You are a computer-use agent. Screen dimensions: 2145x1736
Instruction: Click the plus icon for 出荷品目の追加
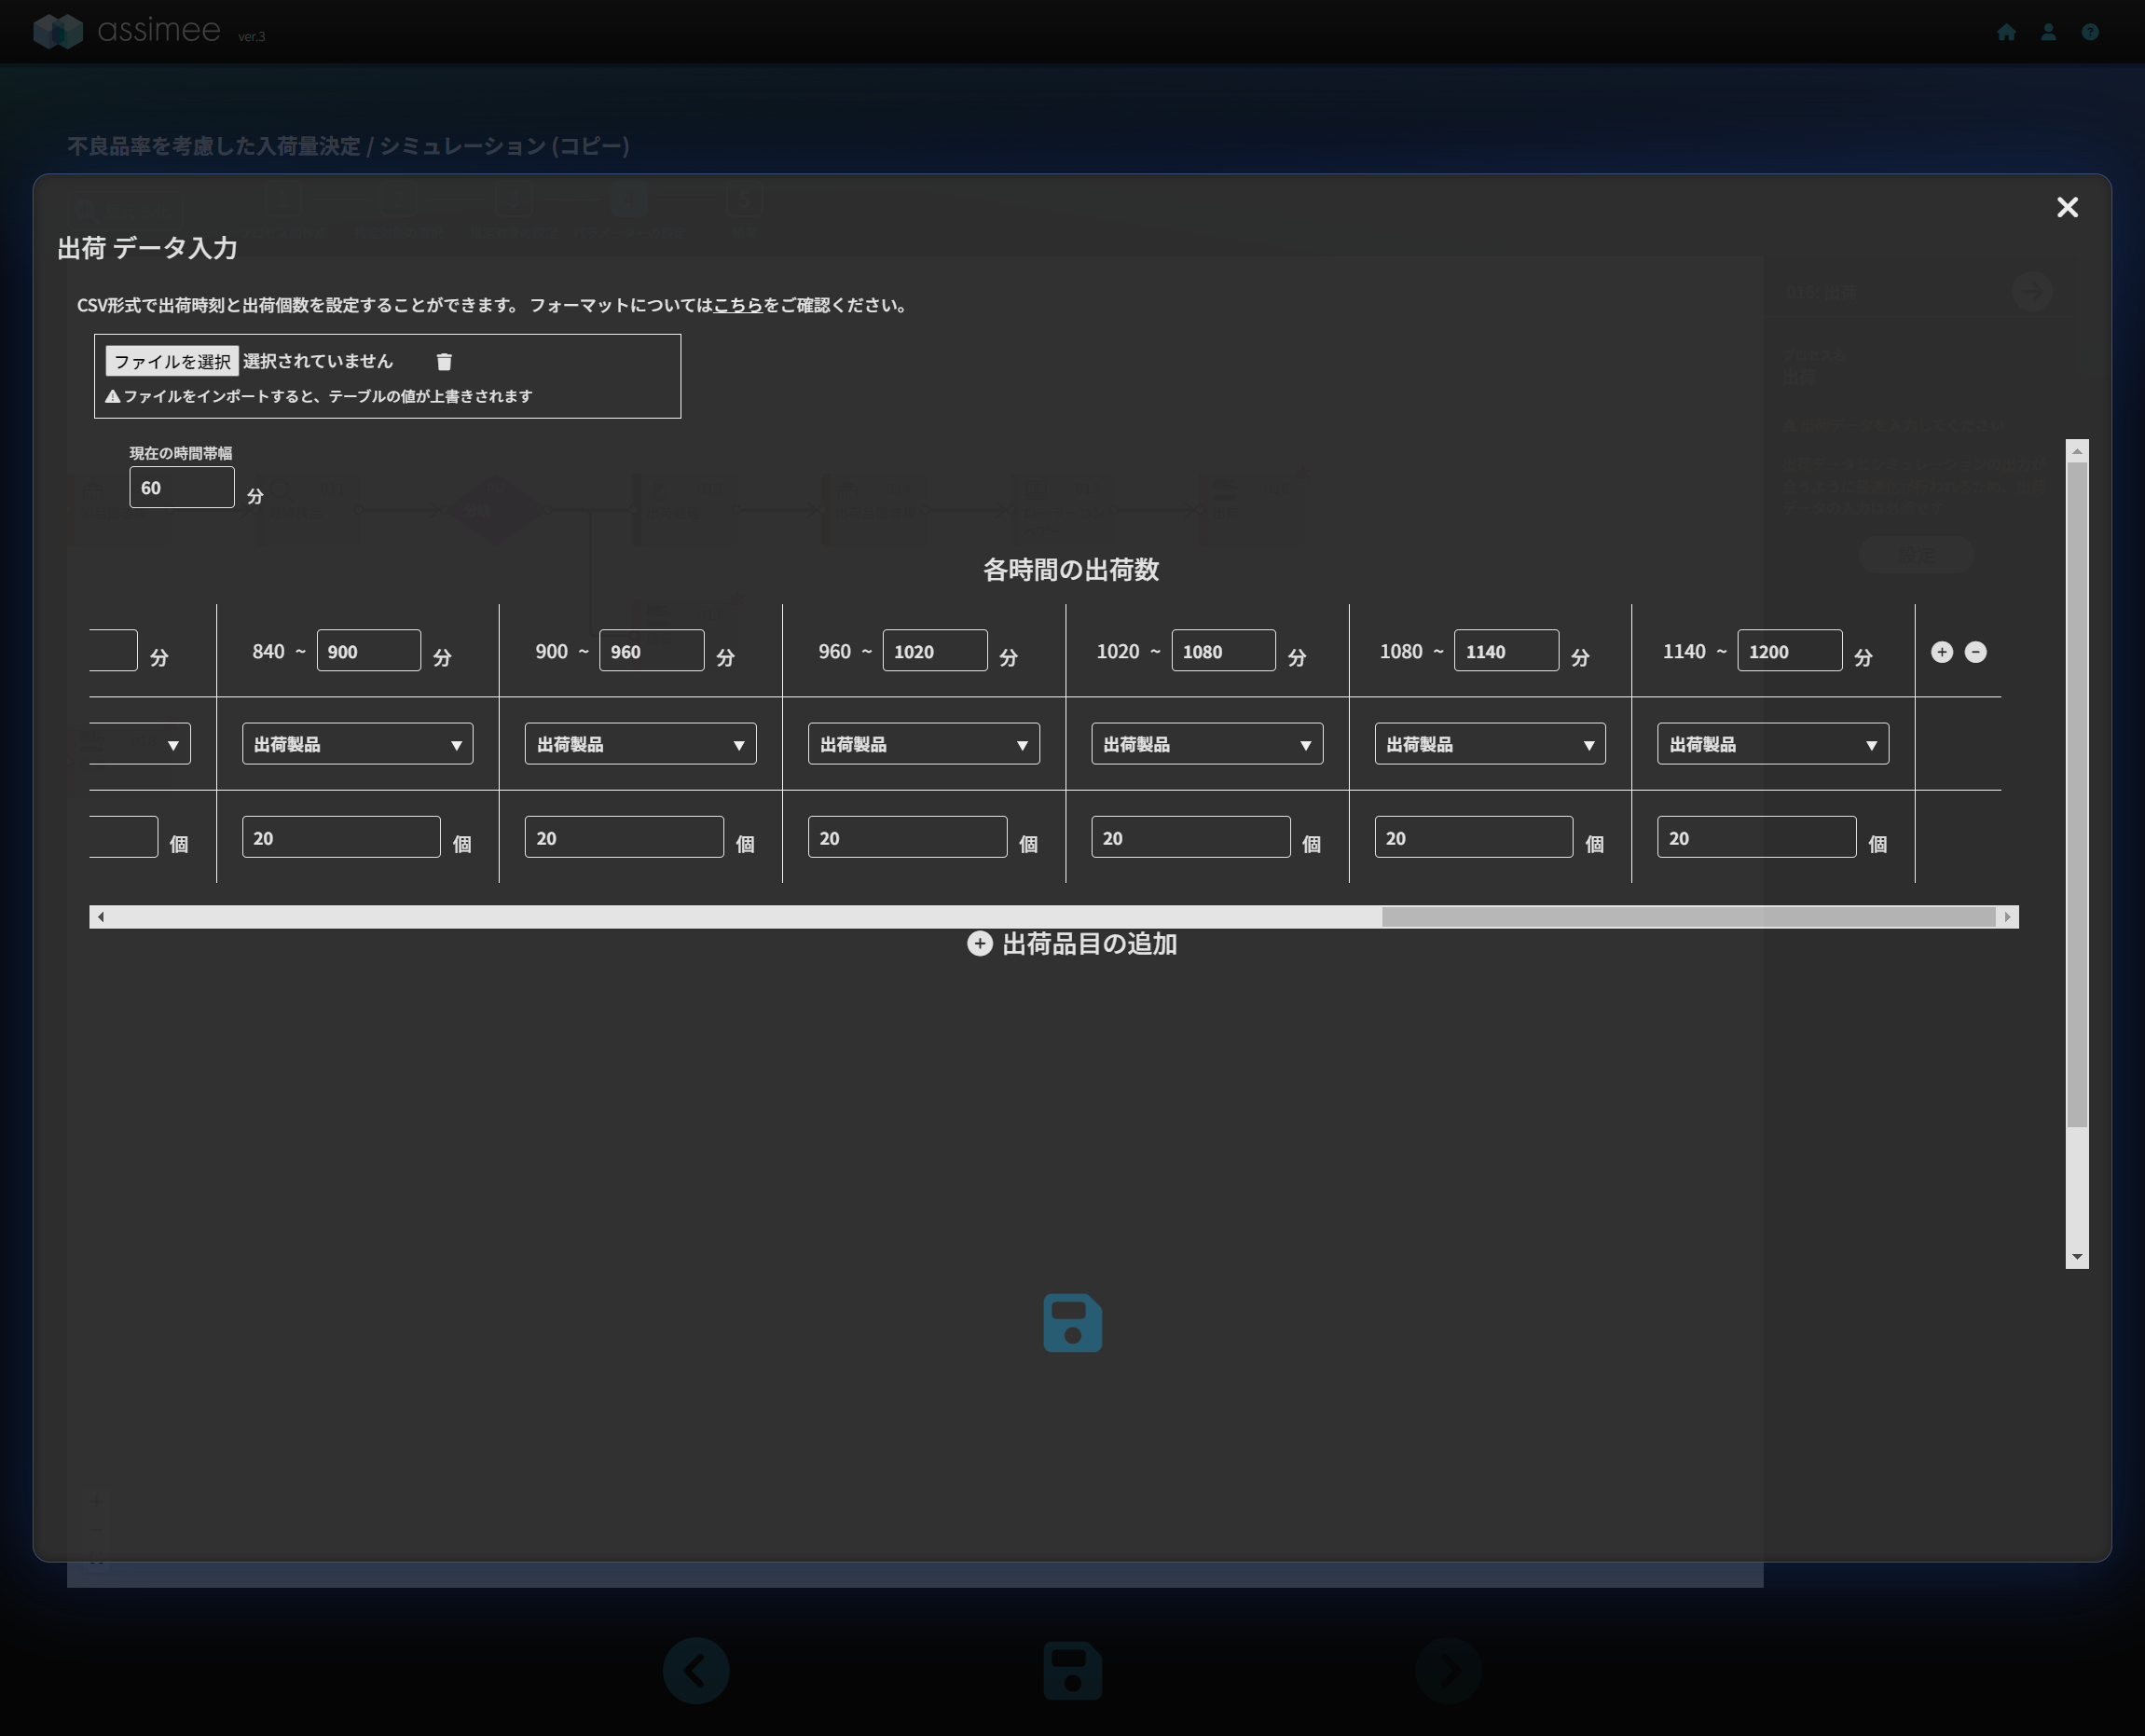(x=979, y=943)
